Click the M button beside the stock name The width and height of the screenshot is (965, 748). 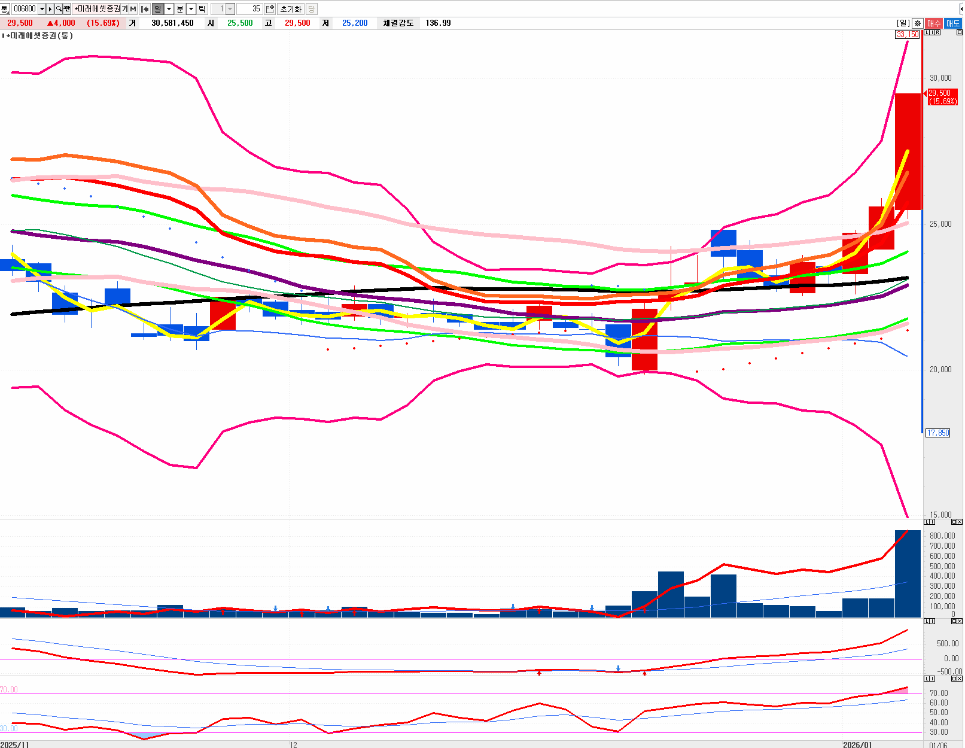pos(133,9)
